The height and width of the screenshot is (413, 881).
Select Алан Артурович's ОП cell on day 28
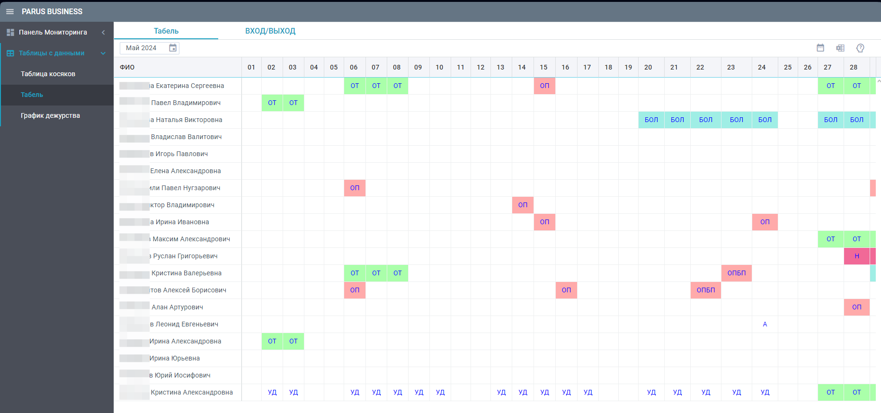[857, 307]
